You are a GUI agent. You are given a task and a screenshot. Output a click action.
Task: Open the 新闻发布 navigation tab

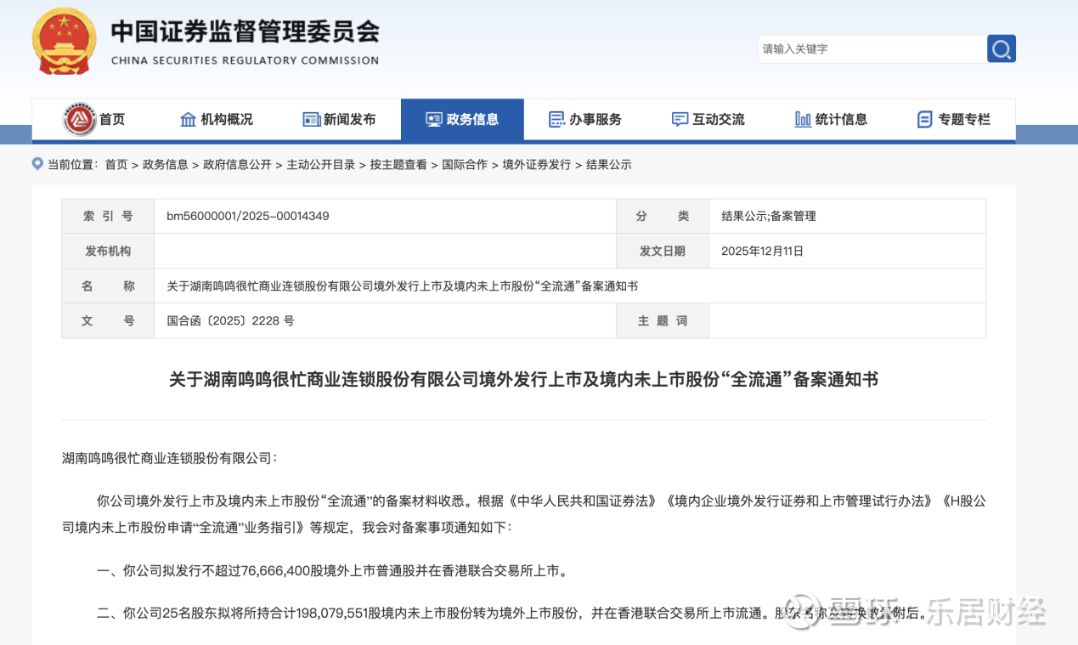tap(340, 119)
